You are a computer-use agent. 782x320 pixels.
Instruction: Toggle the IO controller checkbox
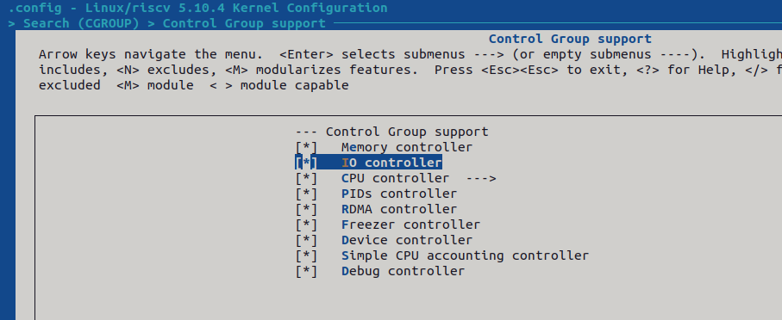[x=306, y=163]
